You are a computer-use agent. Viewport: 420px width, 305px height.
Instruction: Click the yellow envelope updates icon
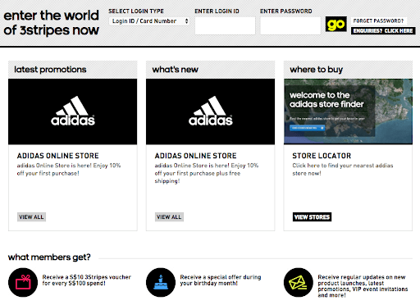pos(299,282)
